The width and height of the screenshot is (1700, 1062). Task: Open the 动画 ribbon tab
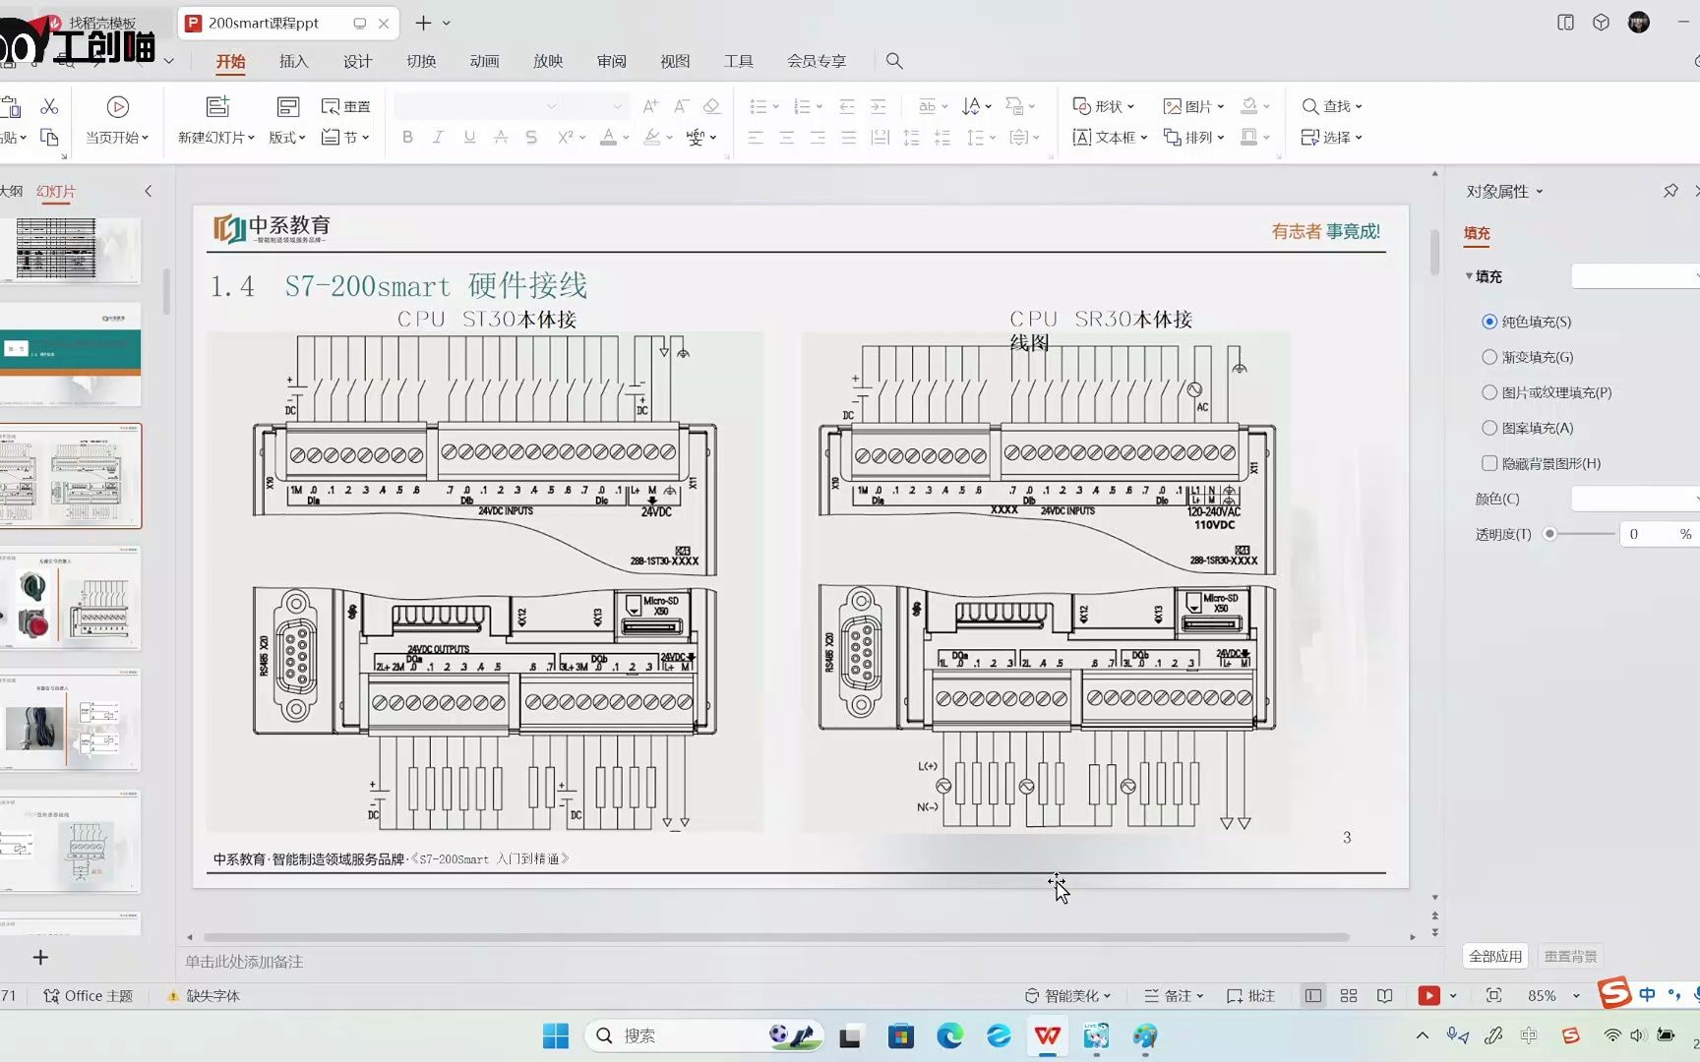[x=484, y=61]
